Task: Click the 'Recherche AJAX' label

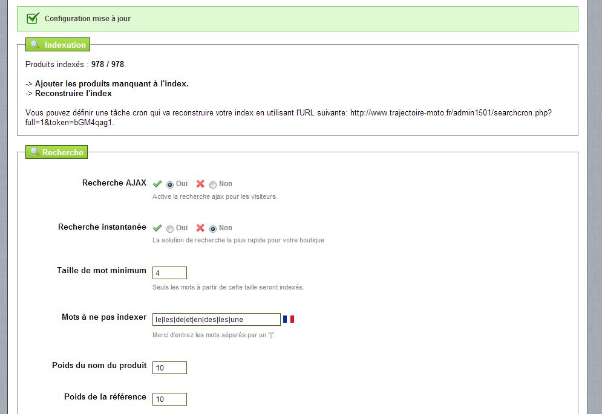Action: [x=114, y=183]
